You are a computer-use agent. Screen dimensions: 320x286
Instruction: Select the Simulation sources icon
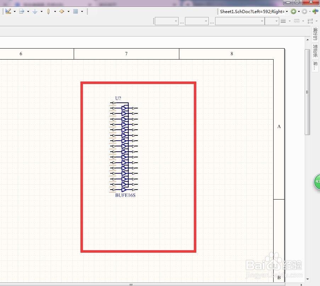pyautogui.click(x=62, y=11)
